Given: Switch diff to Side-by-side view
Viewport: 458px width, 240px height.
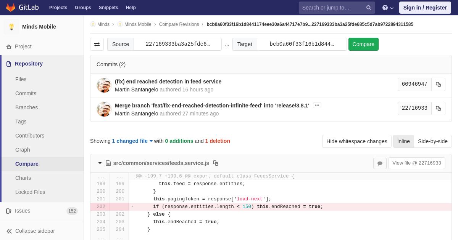Looking at the screenshot, I should (432, 141).
